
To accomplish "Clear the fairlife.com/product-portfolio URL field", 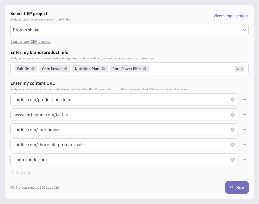I will [x=232, y=100].
